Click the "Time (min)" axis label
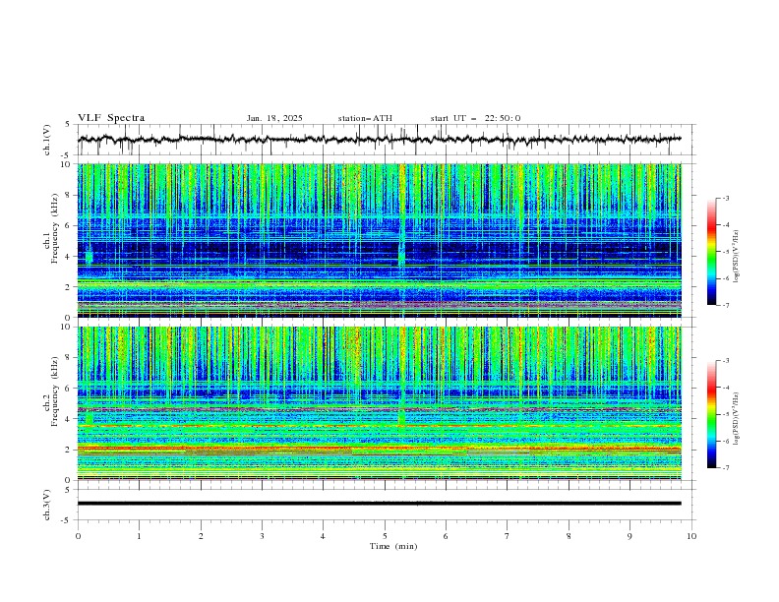 pos(393,546)
